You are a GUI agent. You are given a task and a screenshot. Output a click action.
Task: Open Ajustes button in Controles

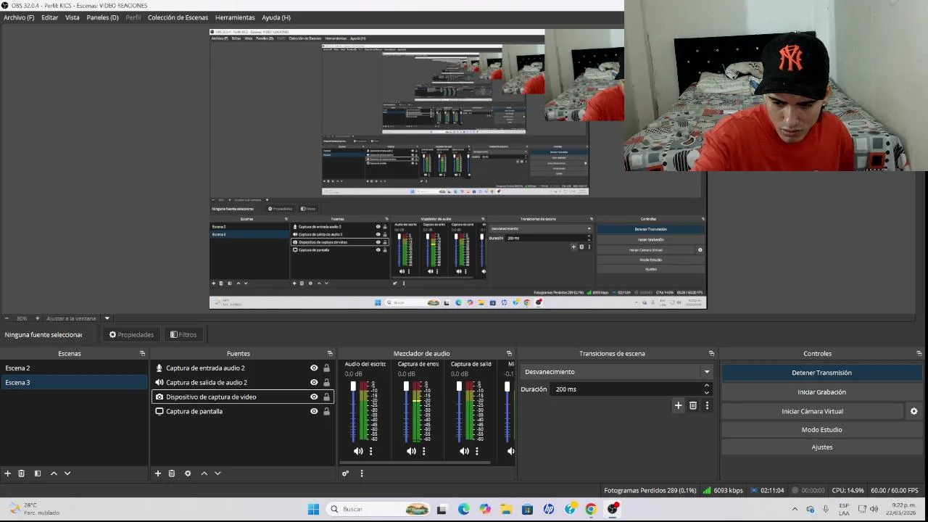point(821,447)
